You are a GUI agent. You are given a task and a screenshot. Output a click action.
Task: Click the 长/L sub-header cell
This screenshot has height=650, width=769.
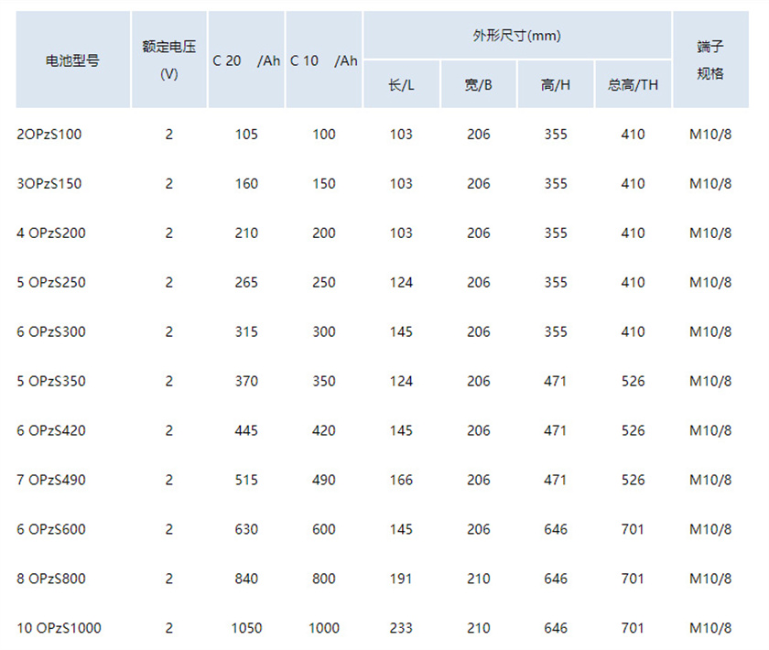coord(402,82)
